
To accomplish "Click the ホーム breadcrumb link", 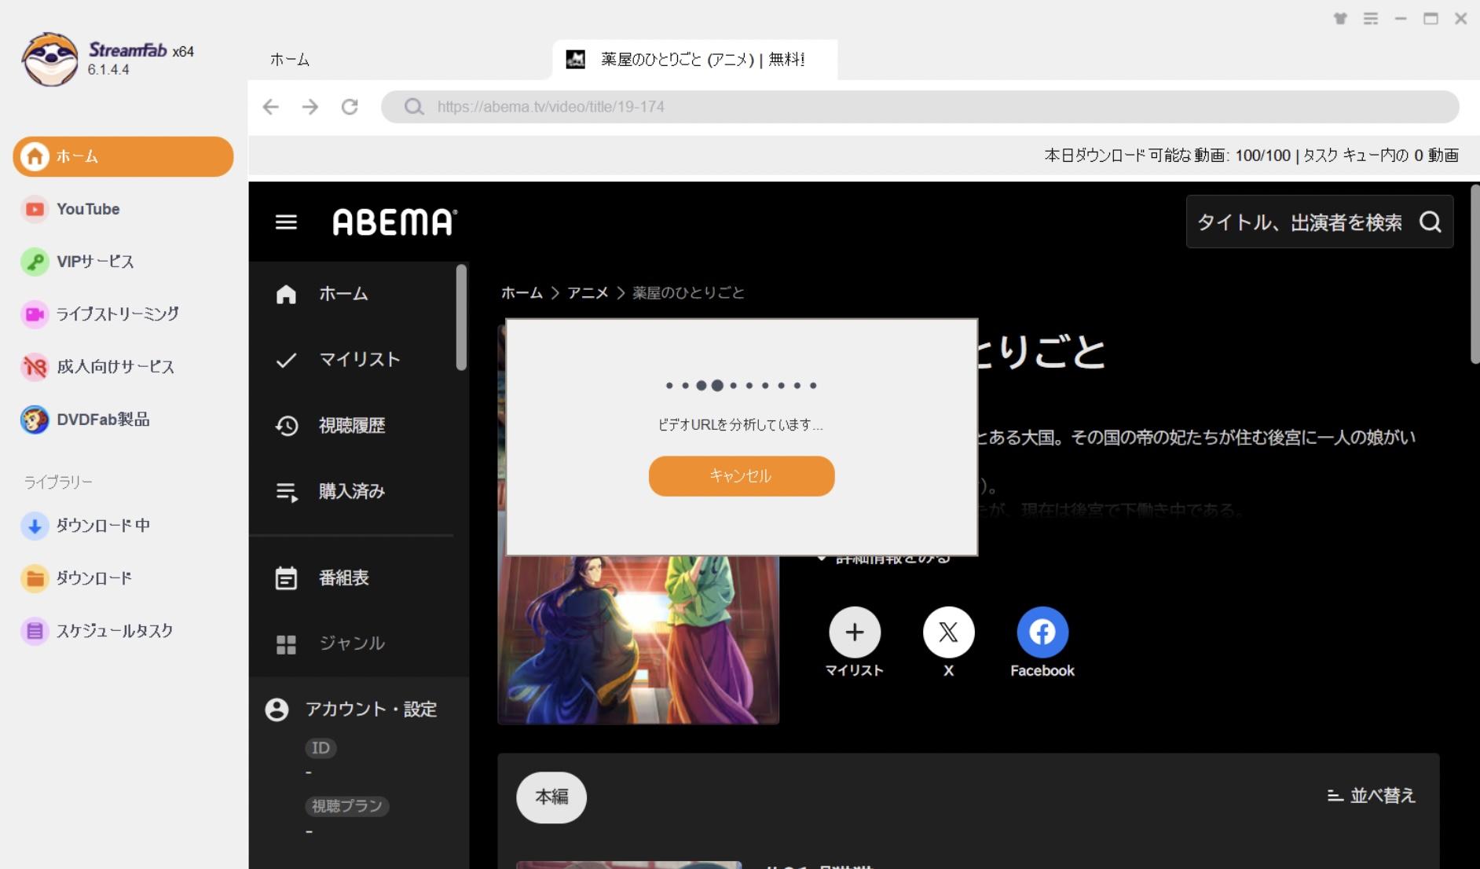I will coord(522,293).
